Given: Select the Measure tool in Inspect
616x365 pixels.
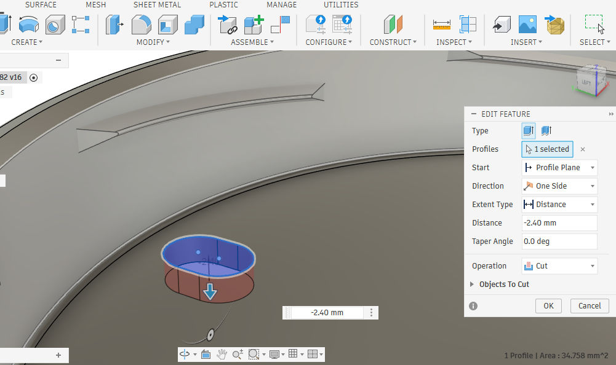Looking at the screenshot, I should coord(442,25).
